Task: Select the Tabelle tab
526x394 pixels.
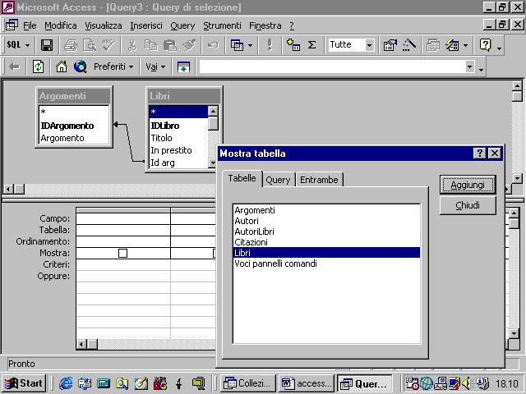Action: 242,178
